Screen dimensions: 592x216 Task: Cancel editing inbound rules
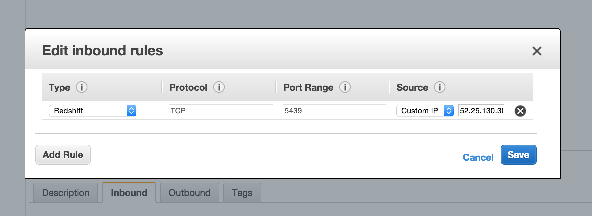(478, 157)
